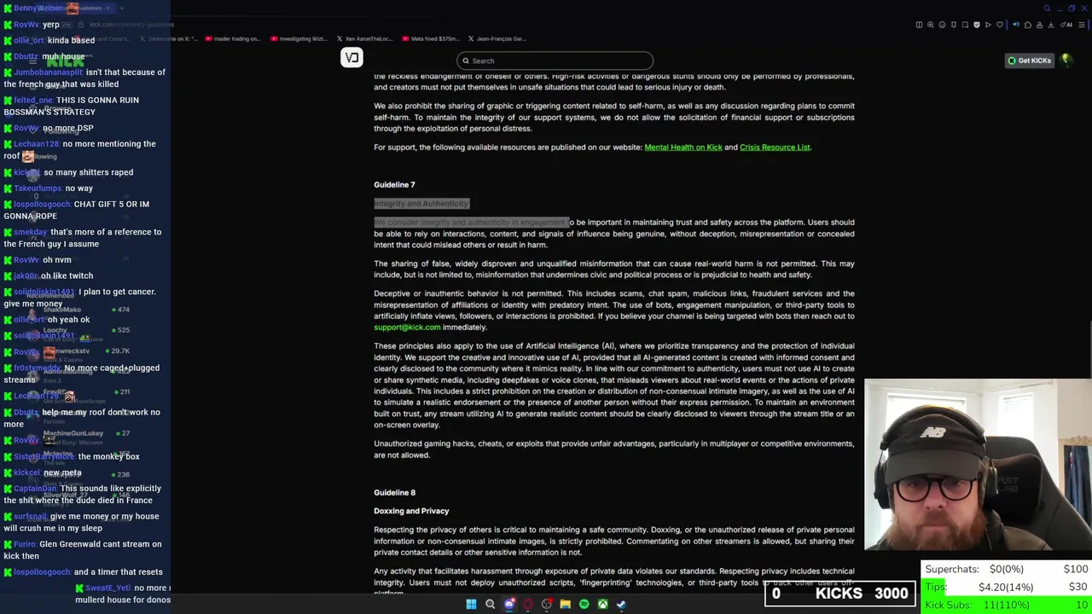Click the Tips goal bar
The height and width of the screenshot is (614, 1092).
[x=1007, y=587]
